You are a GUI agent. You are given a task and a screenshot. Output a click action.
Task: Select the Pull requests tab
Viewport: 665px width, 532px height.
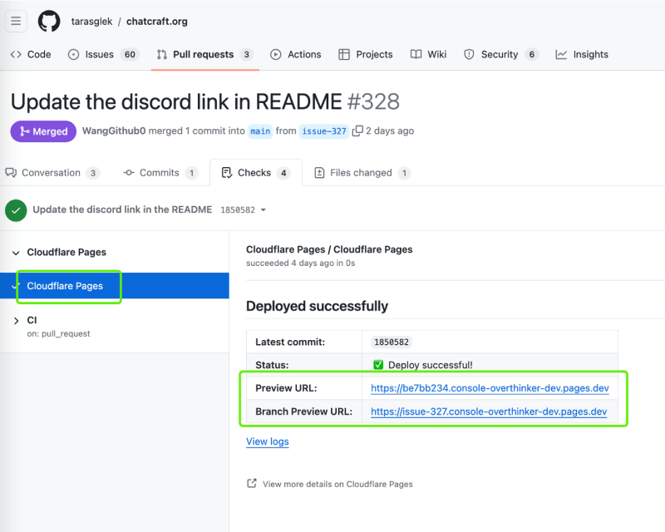204,54
